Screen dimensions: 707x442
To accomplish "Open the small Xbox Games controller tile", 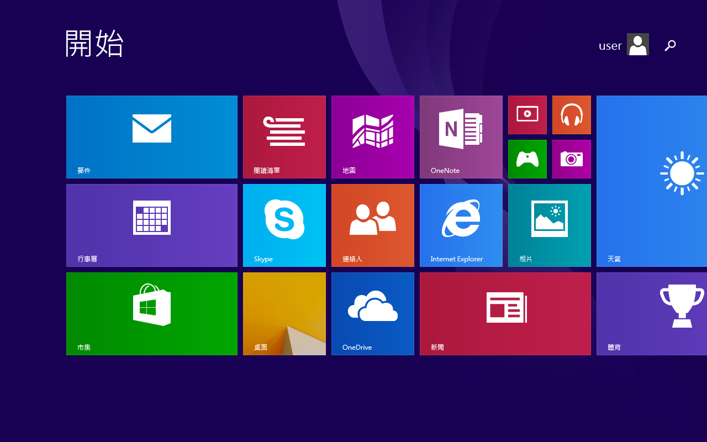I will [527, 159].
